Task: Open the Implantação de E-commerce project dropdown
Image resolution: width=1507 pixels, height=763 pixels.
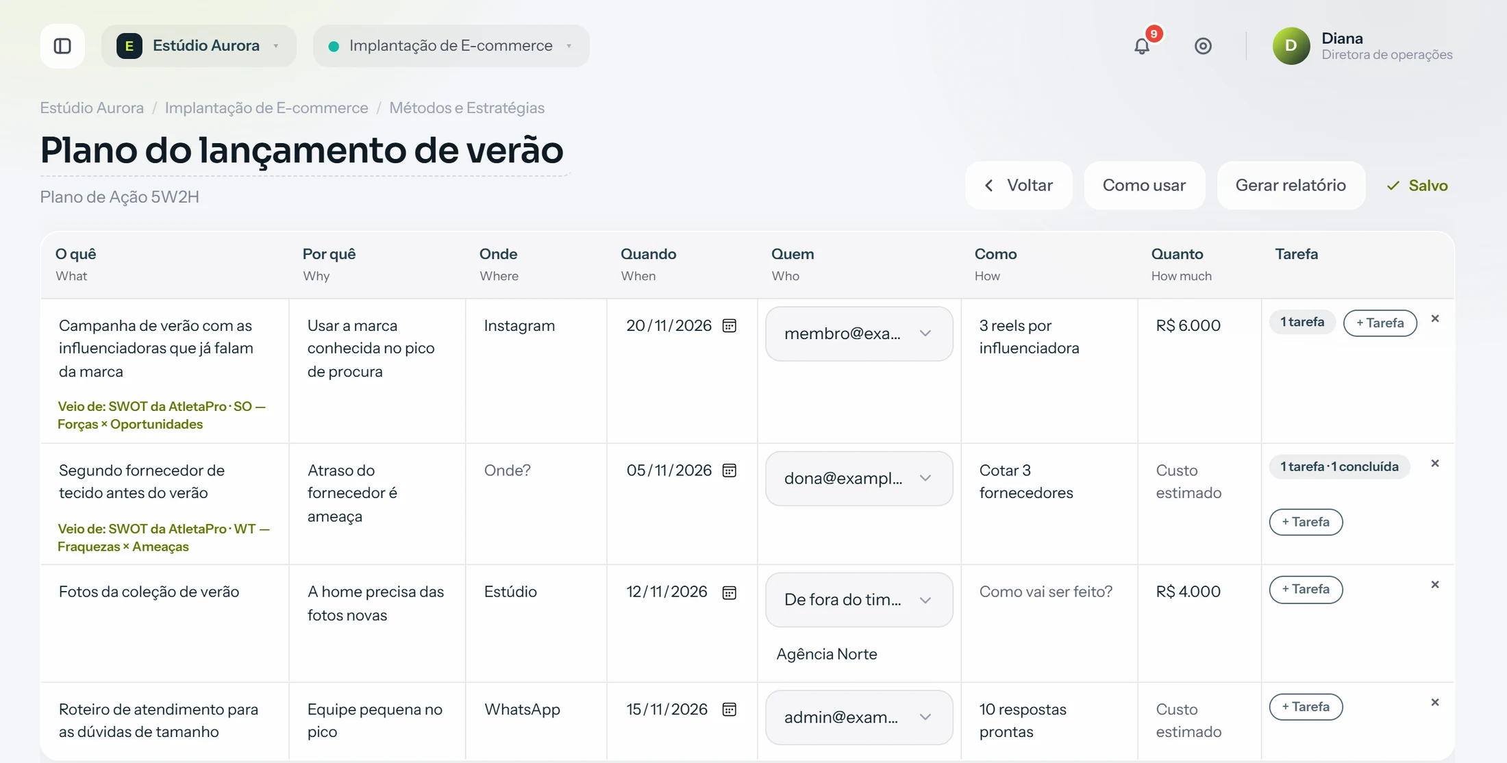Action: tap(451, 46)
